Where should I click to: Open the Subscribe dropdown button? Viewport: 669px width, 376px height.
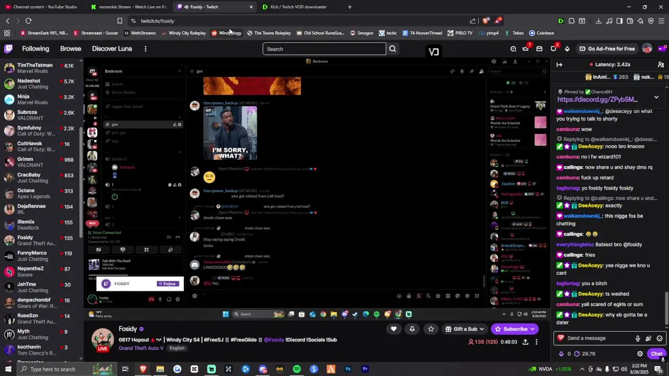click(515, 329)
